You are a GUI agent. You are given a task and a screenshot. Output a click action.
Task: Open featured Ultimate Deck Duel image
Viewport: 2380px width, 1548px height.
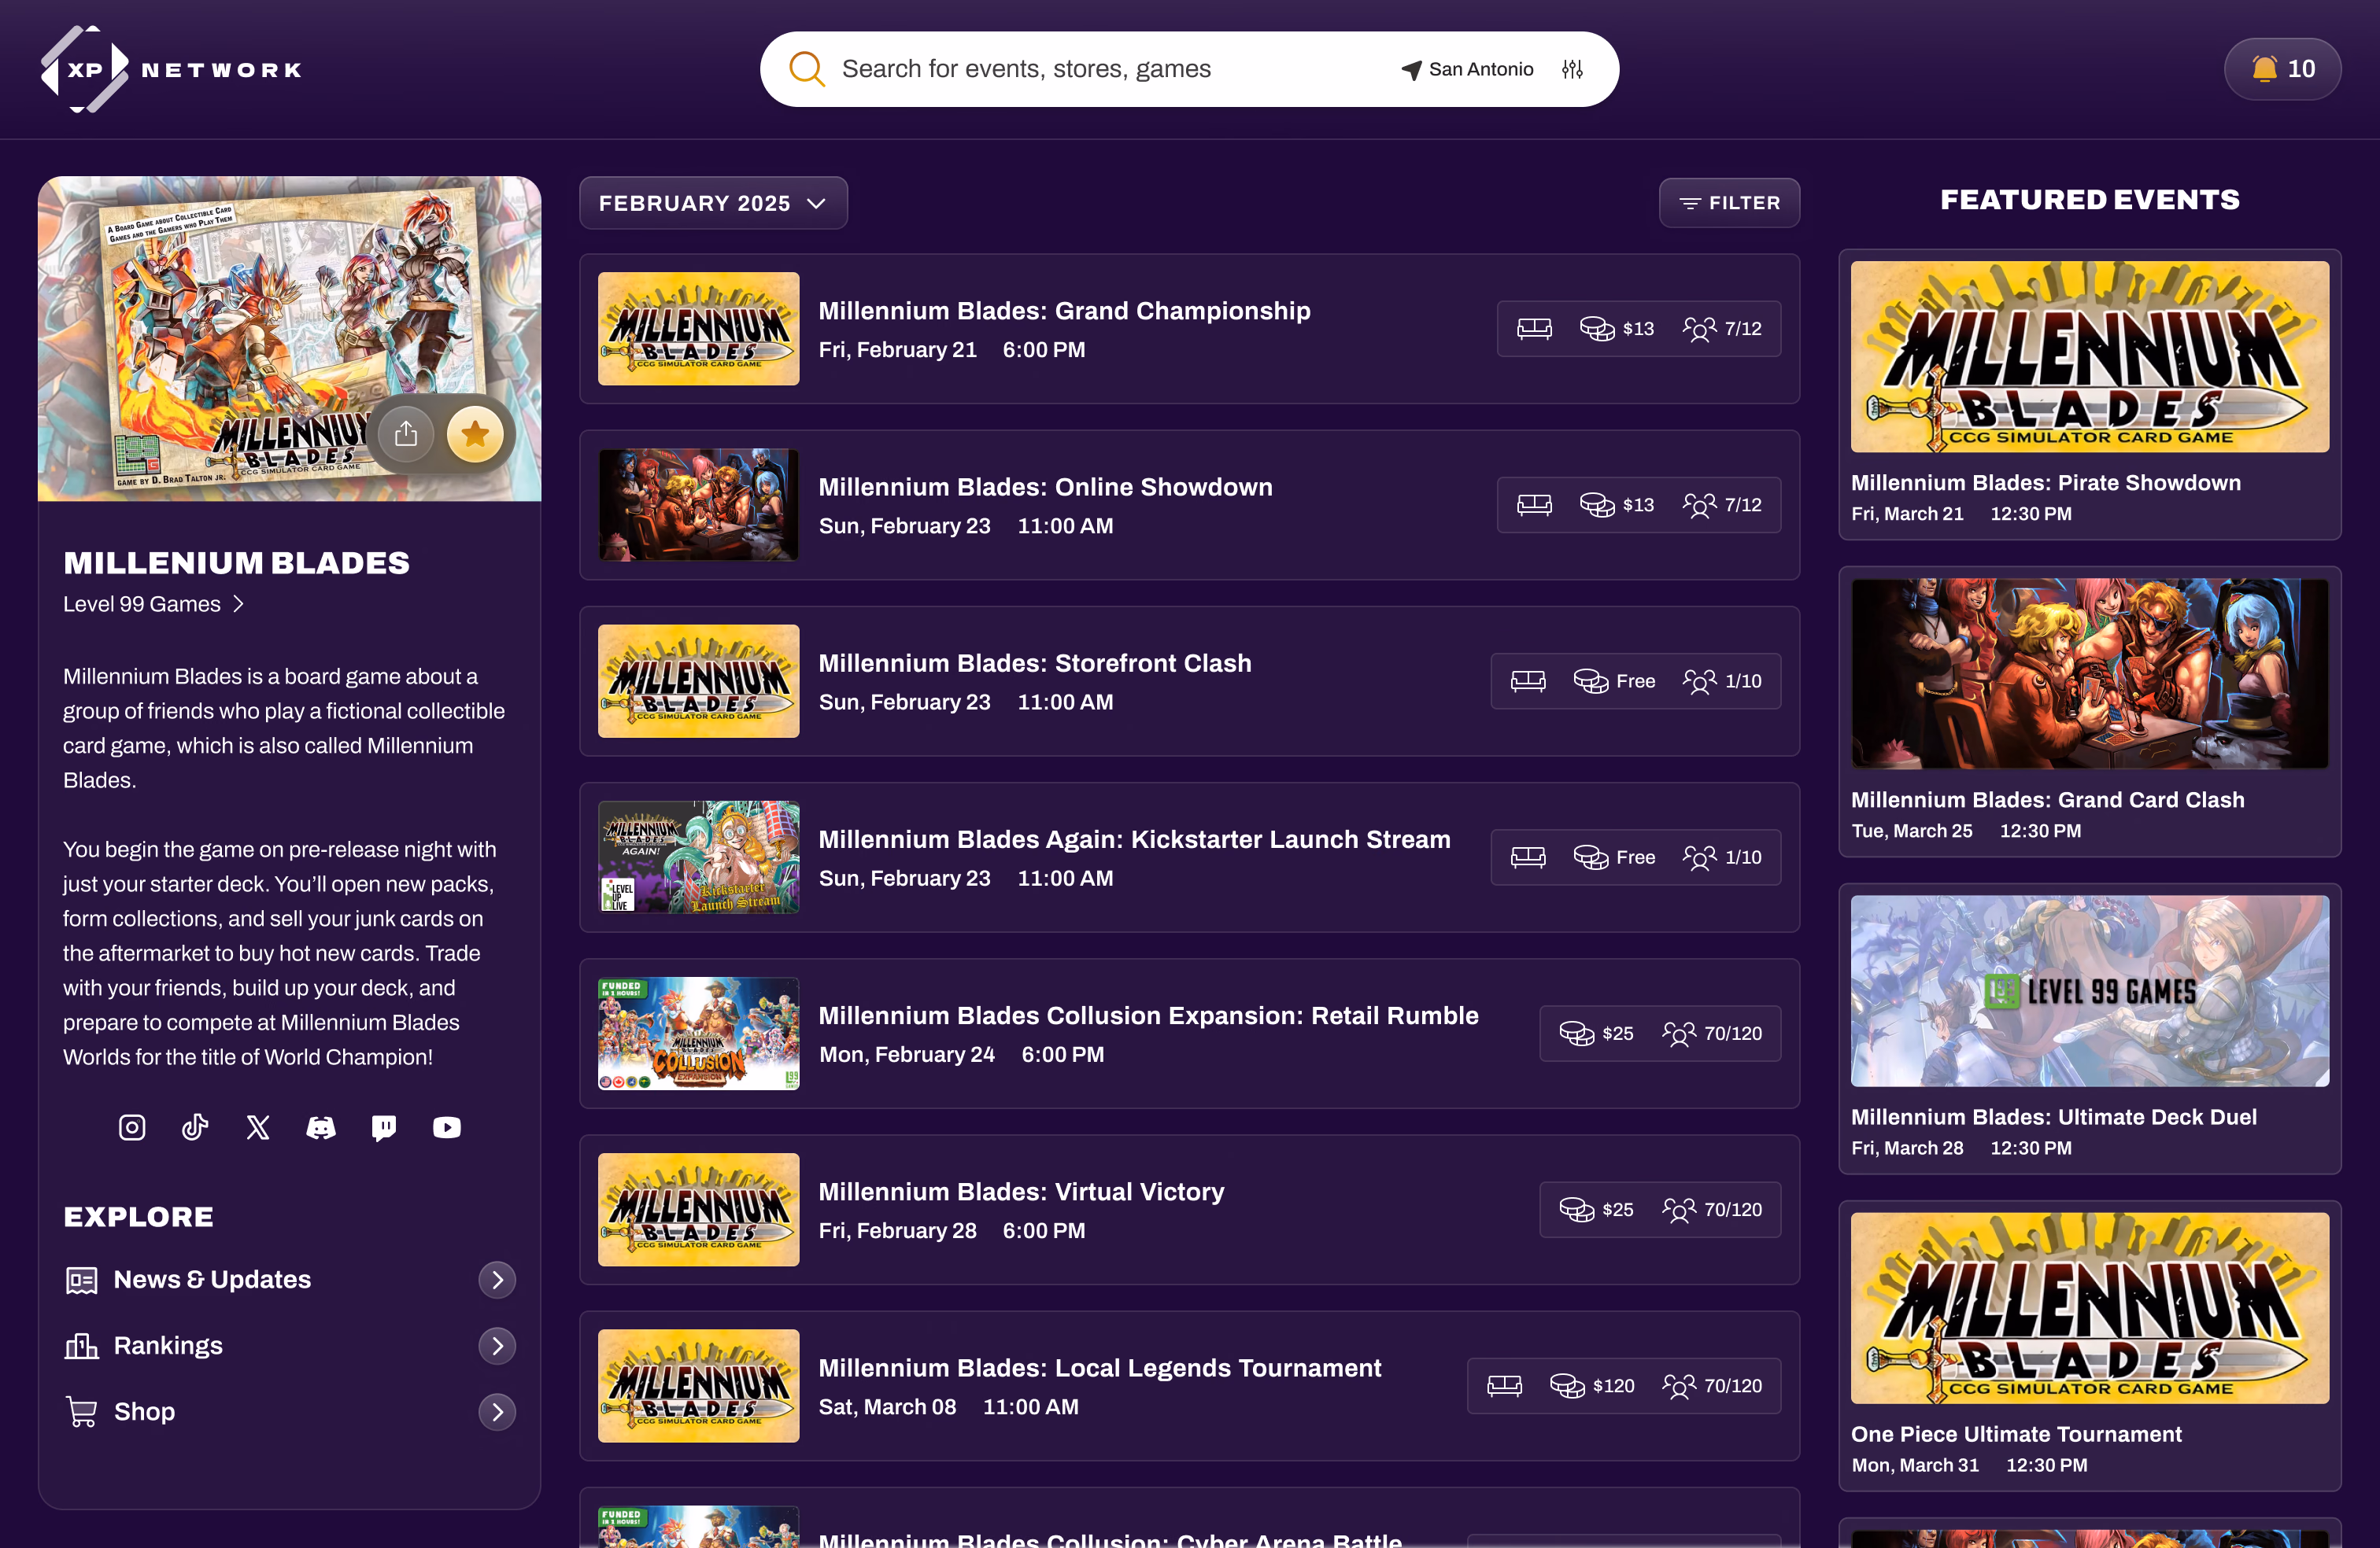click(2089, 991)
